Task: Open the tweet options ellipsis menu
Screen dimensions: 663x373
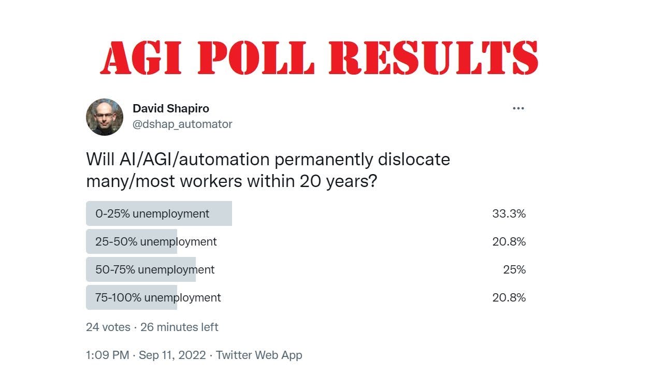Action: (518, 108)
